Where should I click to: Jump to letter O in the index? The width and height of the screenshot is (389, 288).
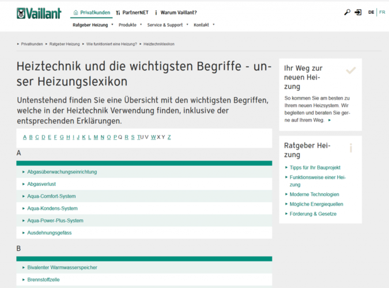coord(109,137)
